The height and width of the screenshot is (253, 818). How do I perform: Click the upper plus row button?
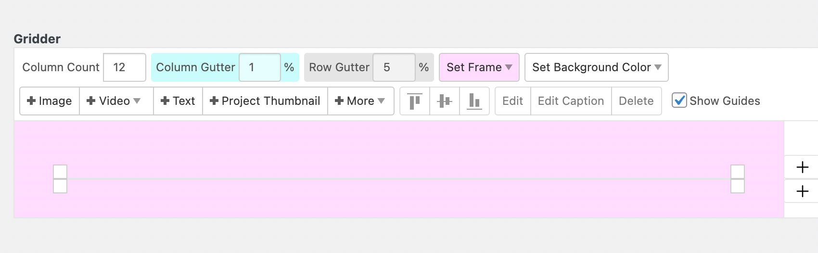802,167
